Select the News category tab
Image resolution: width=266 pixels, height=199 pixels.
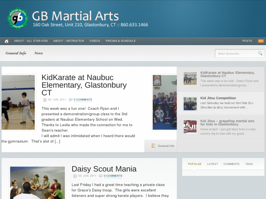(x=38, y=53)
